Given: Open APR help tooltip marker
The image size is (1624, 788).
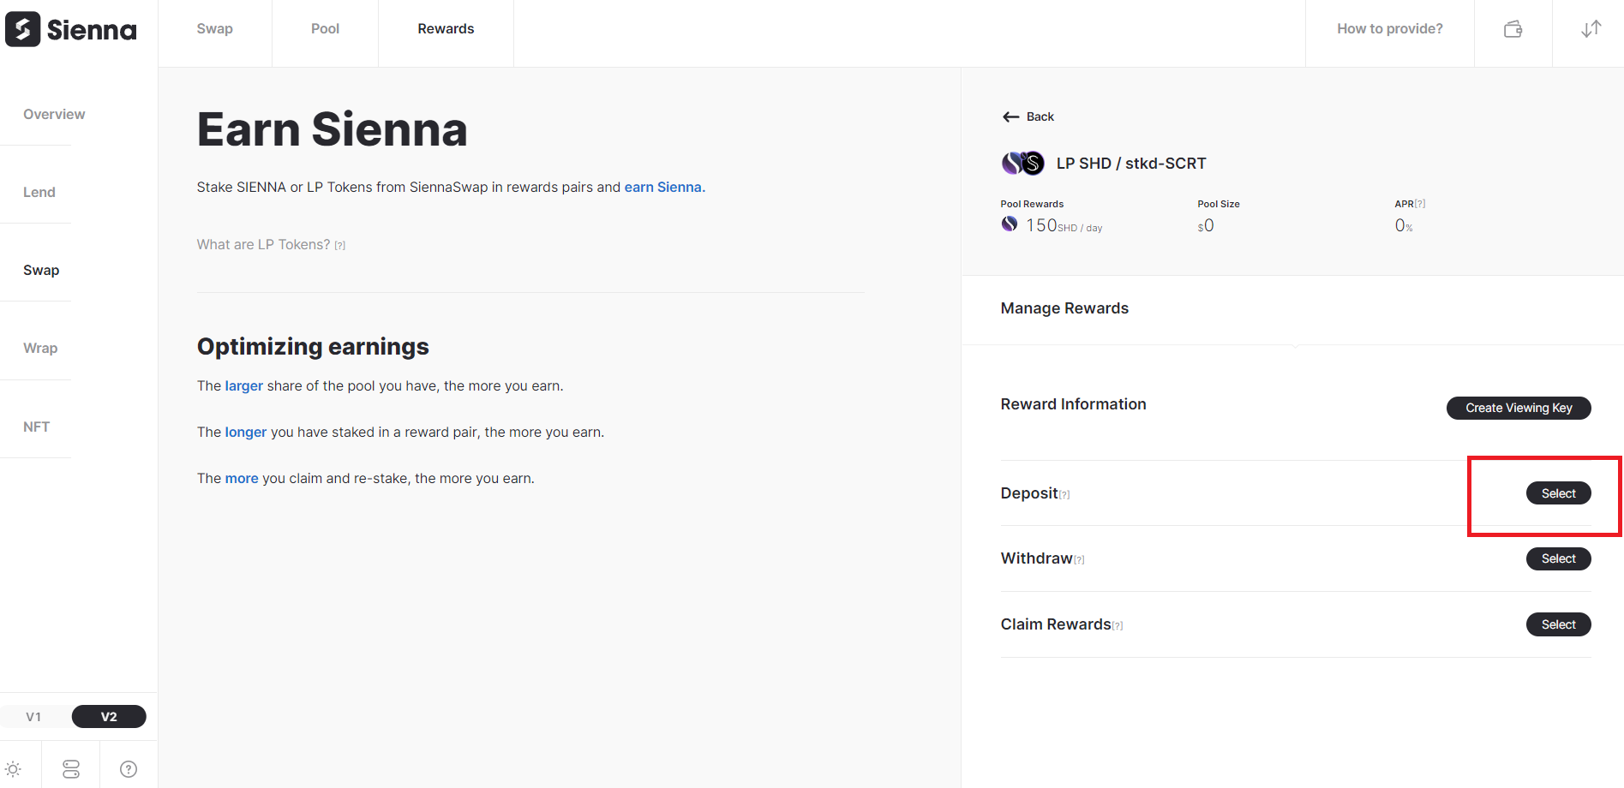Looking at the screenshot, I should 1420,204.
